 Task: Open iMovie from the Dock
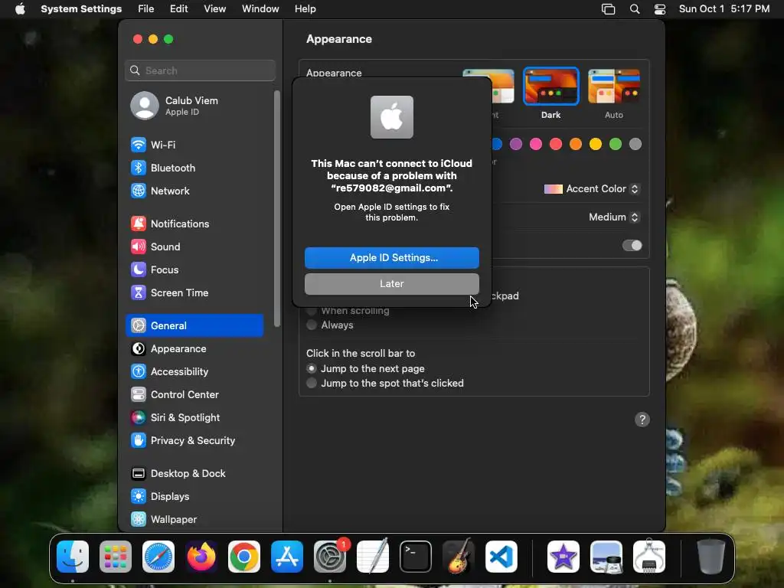563,557
